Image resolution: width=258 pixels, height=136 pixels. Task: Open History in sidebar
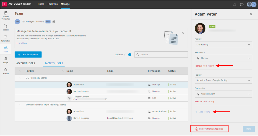6,71
